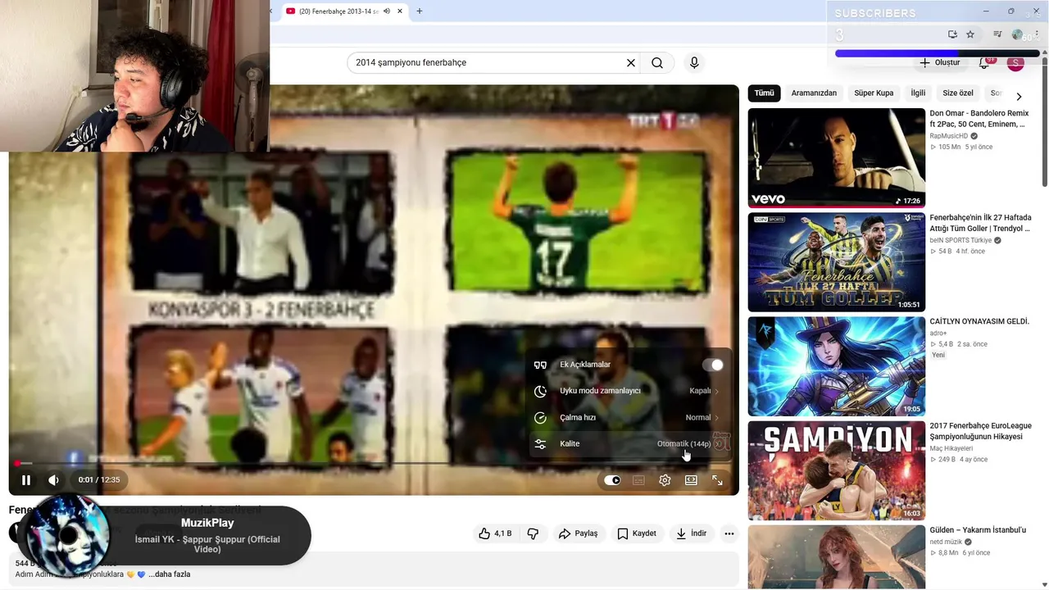Open the account avatar S menu
1049x590 pixels.
pos(1015,62)
